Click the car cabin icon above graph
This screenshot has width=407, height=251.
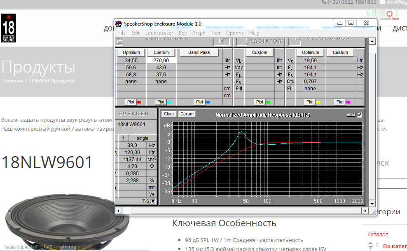[x=351, y=115]
